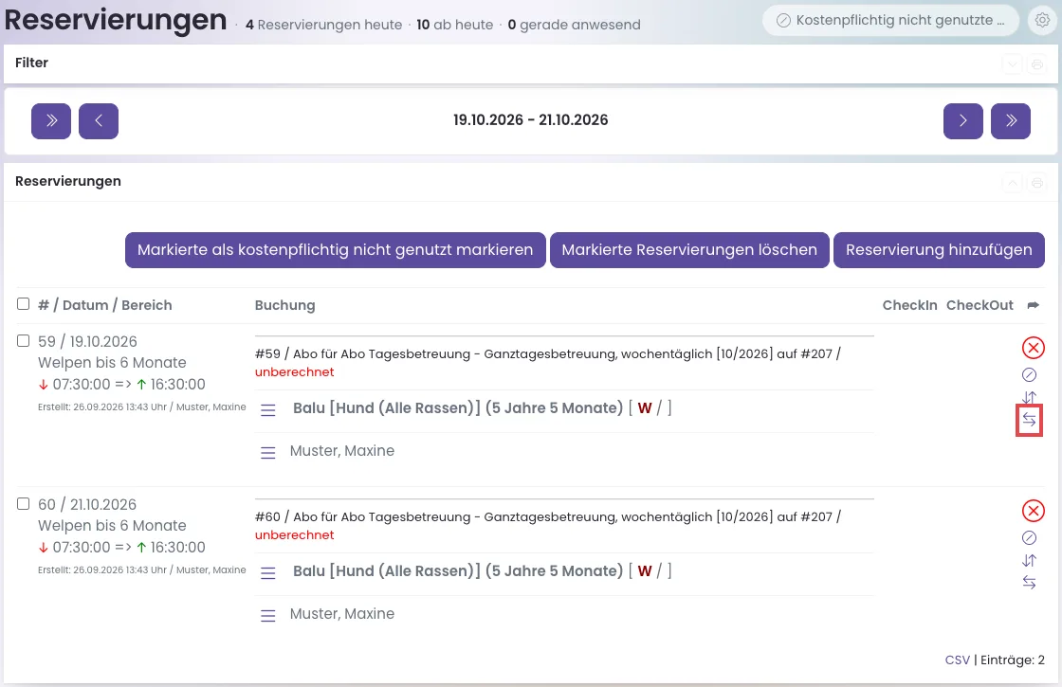The width and height of the screenshot is (1062, 687).
Task: Click the left-right swap icon for reservation 59
Action: (1029, 421)
